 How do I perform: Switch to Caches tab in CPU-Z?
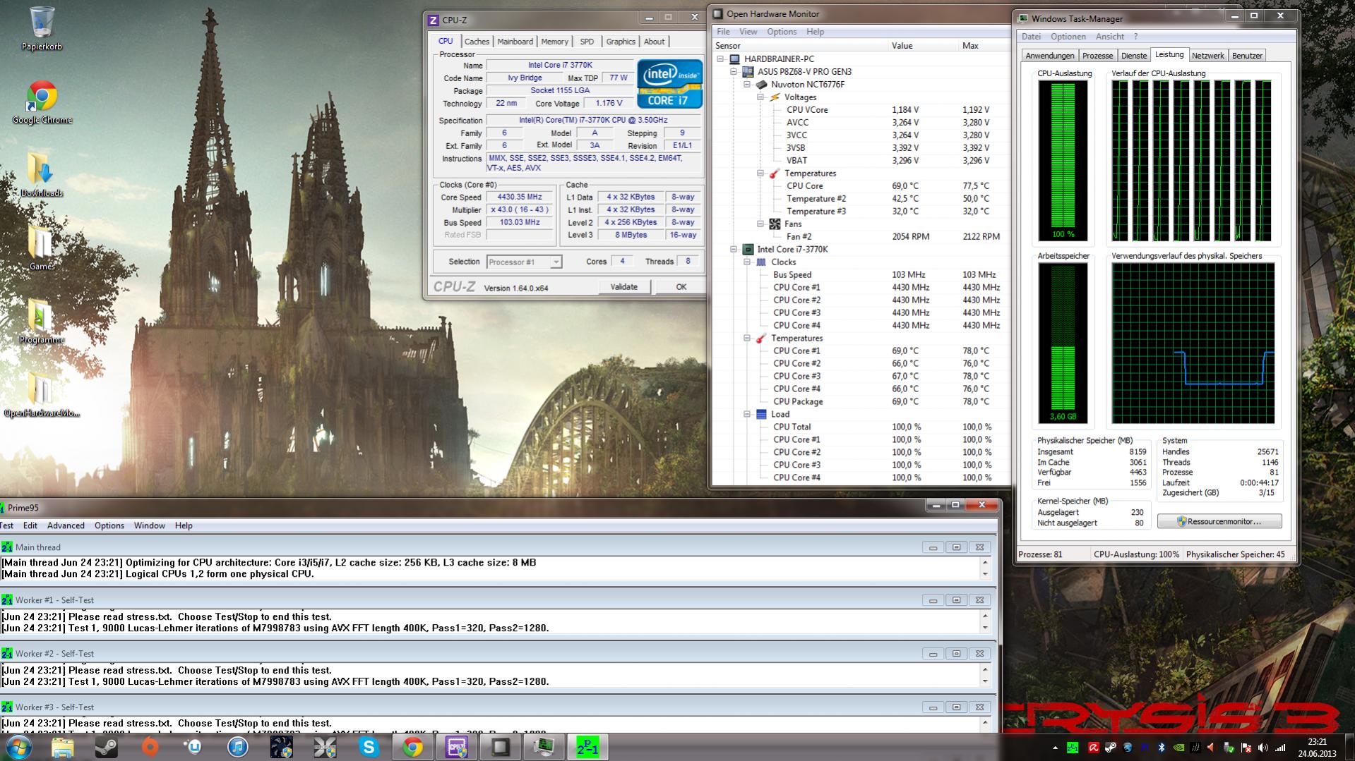477,42
